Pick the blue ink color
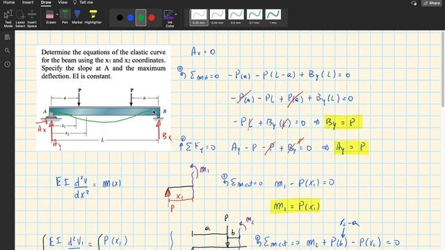Screen dimensions: 445x250 [131, 17]
